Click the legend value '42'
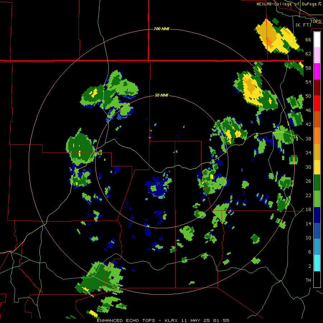Viewport: 323px width, 323px height. point(308,125)
